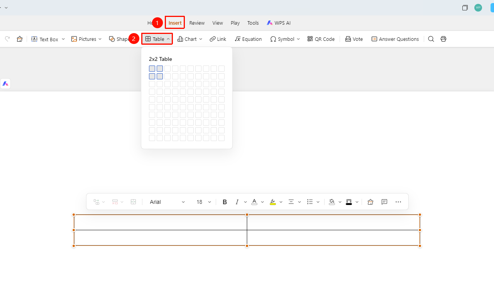Click the insert row/column icon in floating toolbar

point(96,202)
